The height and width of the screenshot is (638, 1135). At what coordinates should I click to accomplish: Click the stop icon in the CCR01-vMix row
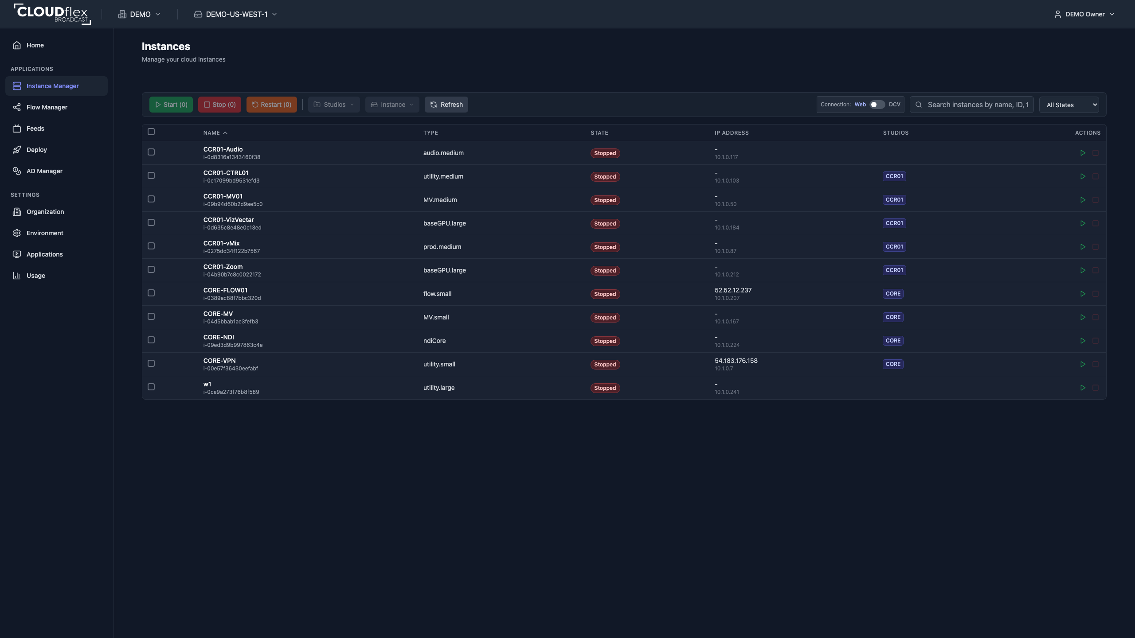(x=1096, y=247)
